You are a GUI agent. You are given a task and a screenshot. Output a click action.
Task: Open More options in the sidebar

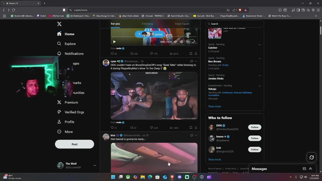tap(65, 132)
